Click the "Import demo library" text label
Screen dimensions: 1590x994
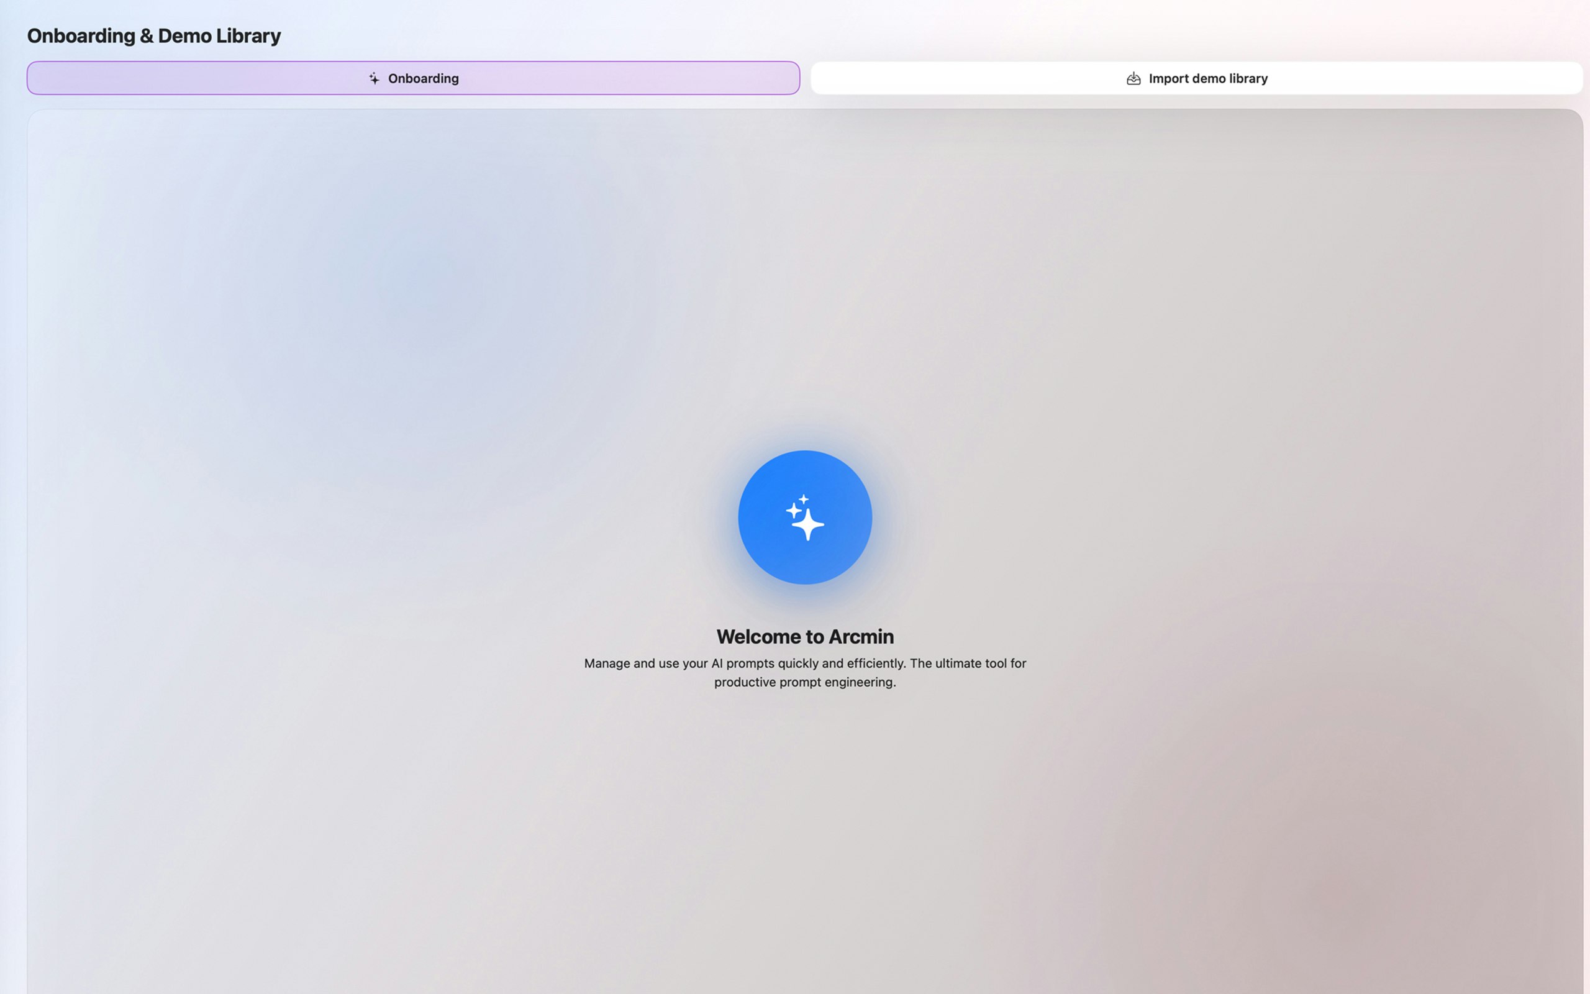(x=1207, y=79)
